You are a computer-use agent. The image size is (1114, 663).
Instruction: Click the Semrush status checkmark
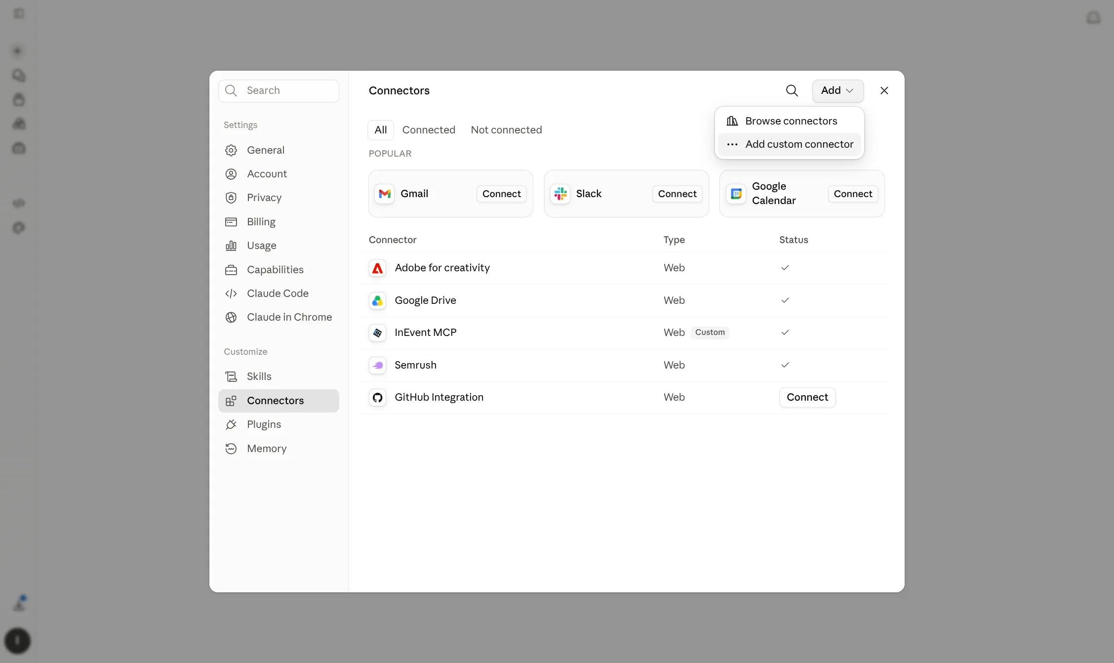point(785,365)
